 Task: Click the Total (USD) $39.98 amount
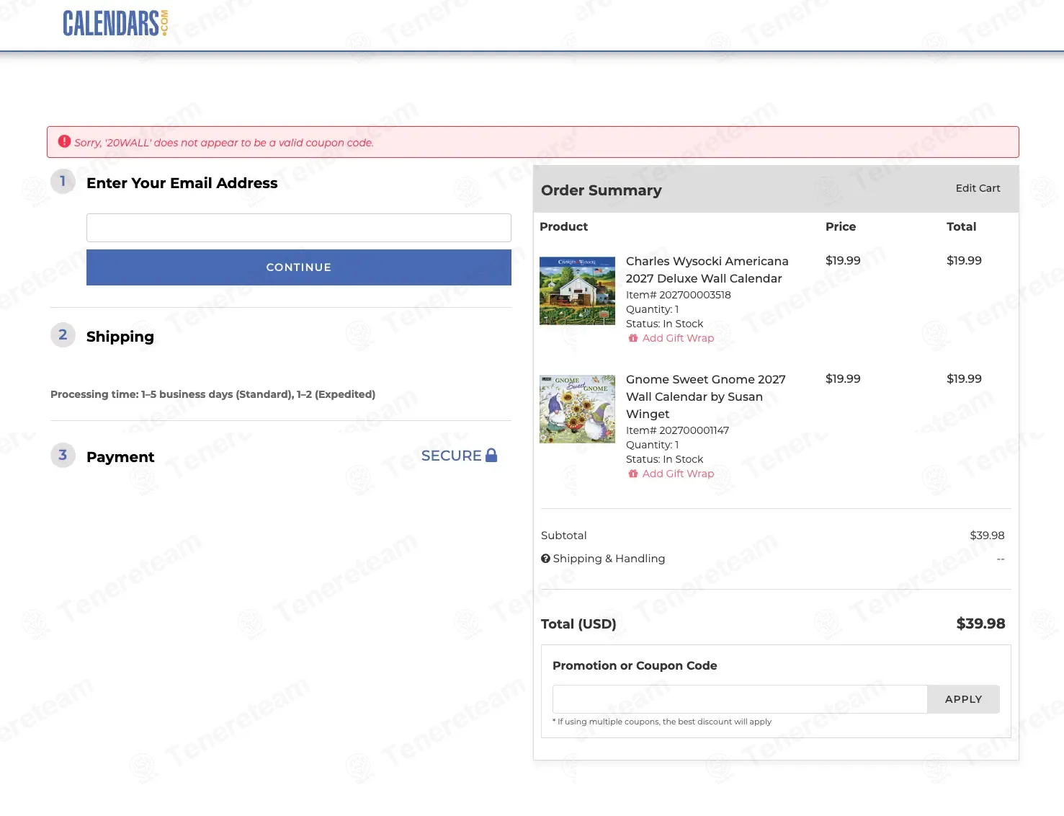(x=980, y=624)
